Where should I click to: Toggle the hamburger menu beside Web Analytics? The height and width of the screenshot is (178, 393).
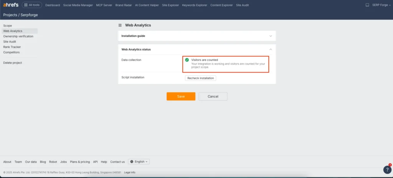pyautogui.click(x=120, y=25)
